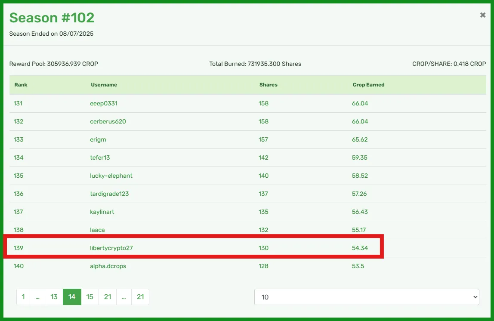
Task: Sort by the Rank column header
Action: click(21, 85)
